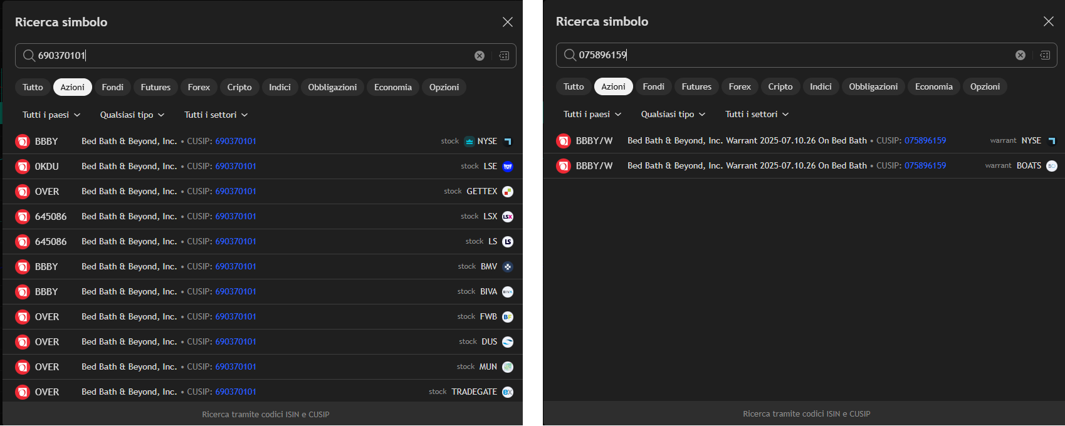The image size is (1065, 426).
Task: Click Bed Bath logo on 0KDU row
Action: [x=23, y=167]
